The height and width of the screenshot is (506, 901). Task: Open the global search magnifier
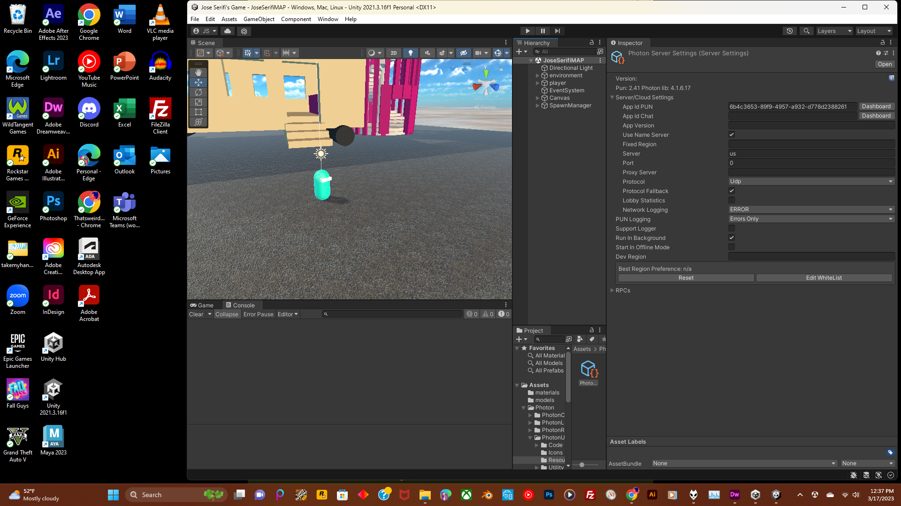coord(806,31)
